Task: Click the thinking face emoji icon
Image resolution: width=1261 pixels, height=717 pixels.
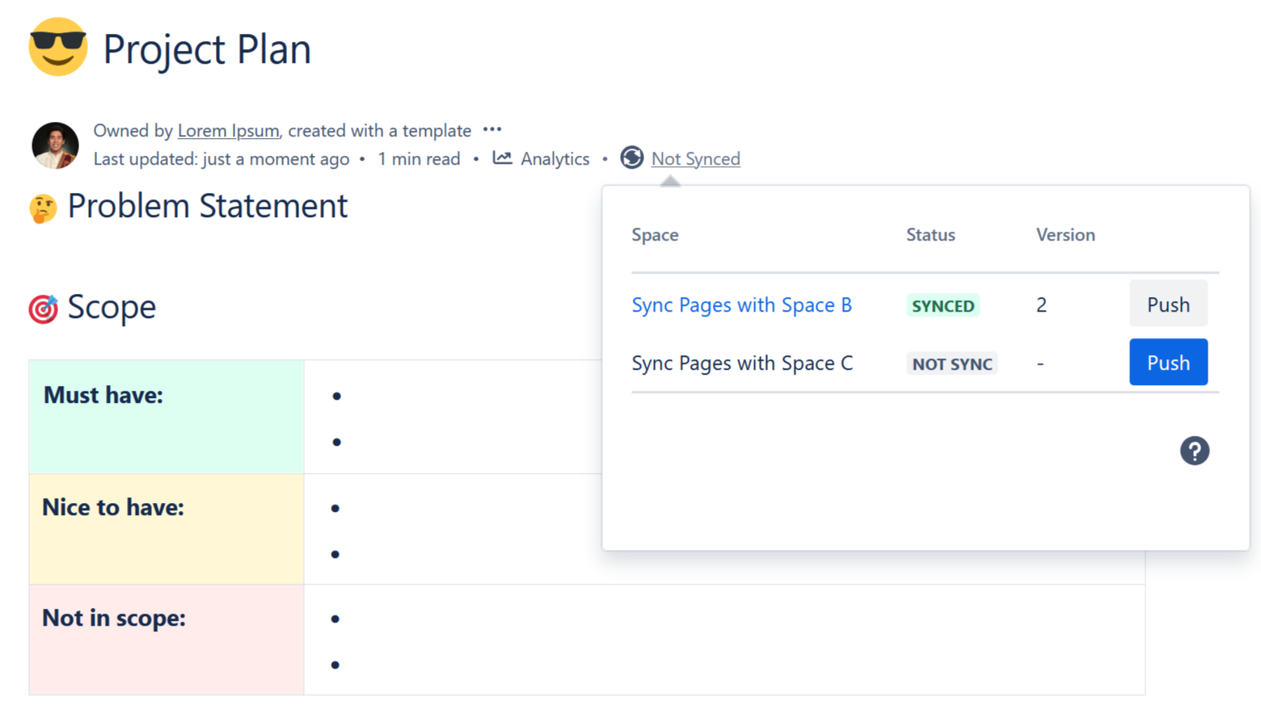Action: pos(43,208)
